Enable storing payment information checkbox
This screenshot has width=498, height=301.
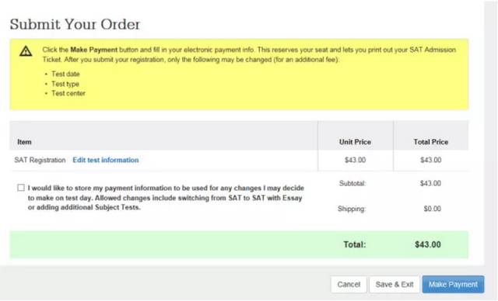(21, 188)
